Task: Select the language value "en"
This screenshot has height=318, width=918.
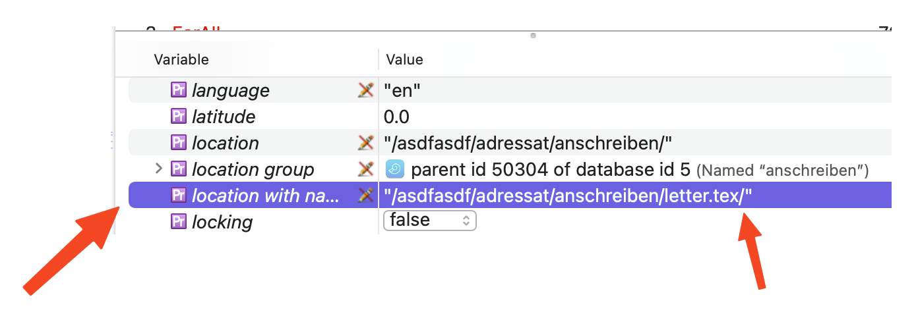Action: (x=402, y=90)
